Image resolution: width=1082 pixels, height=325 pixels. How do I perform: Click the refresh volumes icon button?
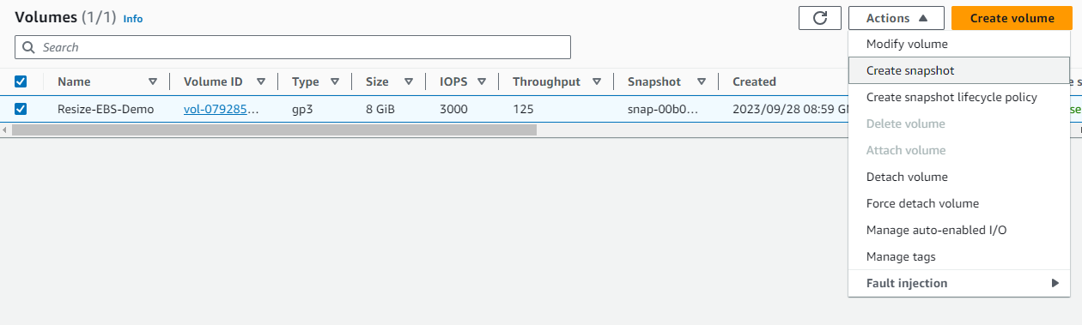click(820, 18)
